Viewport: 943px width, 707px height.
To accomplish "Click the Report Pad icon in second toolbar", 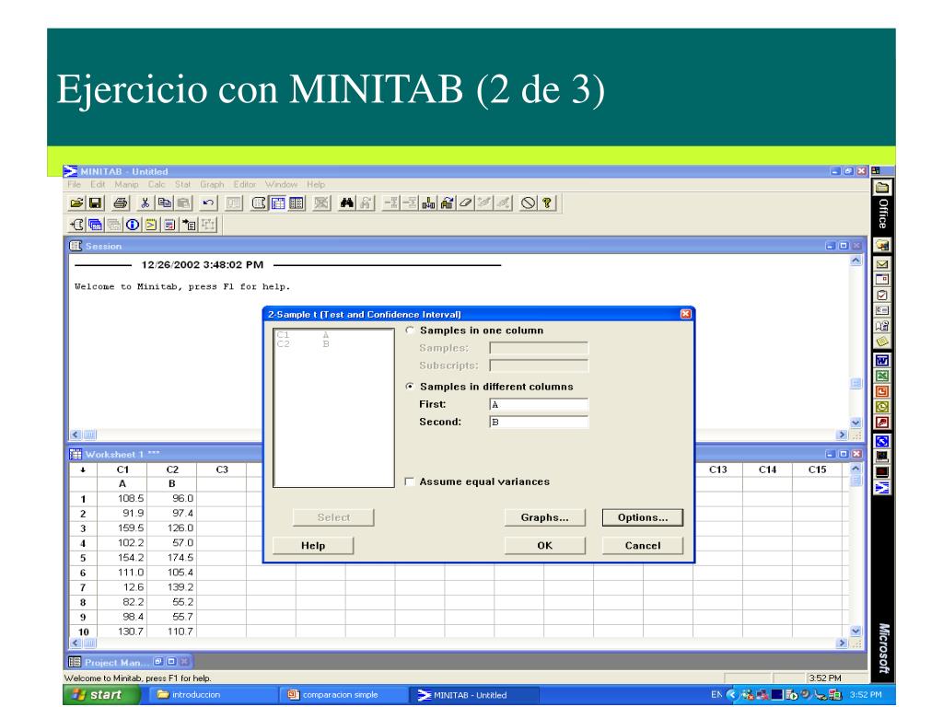I will tap(170, 225).
